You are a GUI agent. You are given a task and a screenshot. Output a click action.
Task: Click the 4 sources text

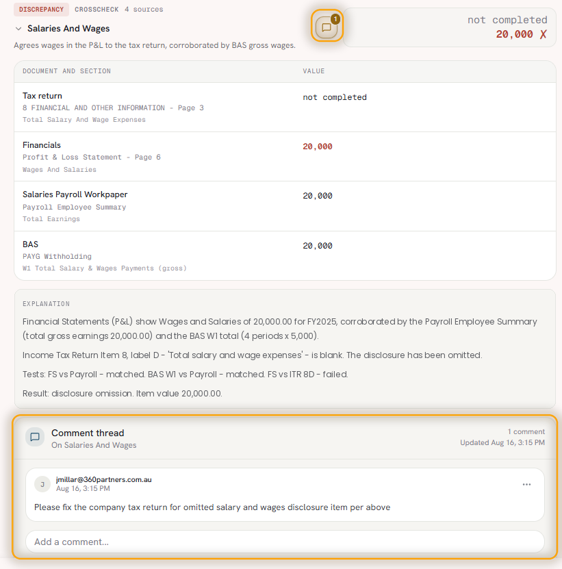click(144, 10)
